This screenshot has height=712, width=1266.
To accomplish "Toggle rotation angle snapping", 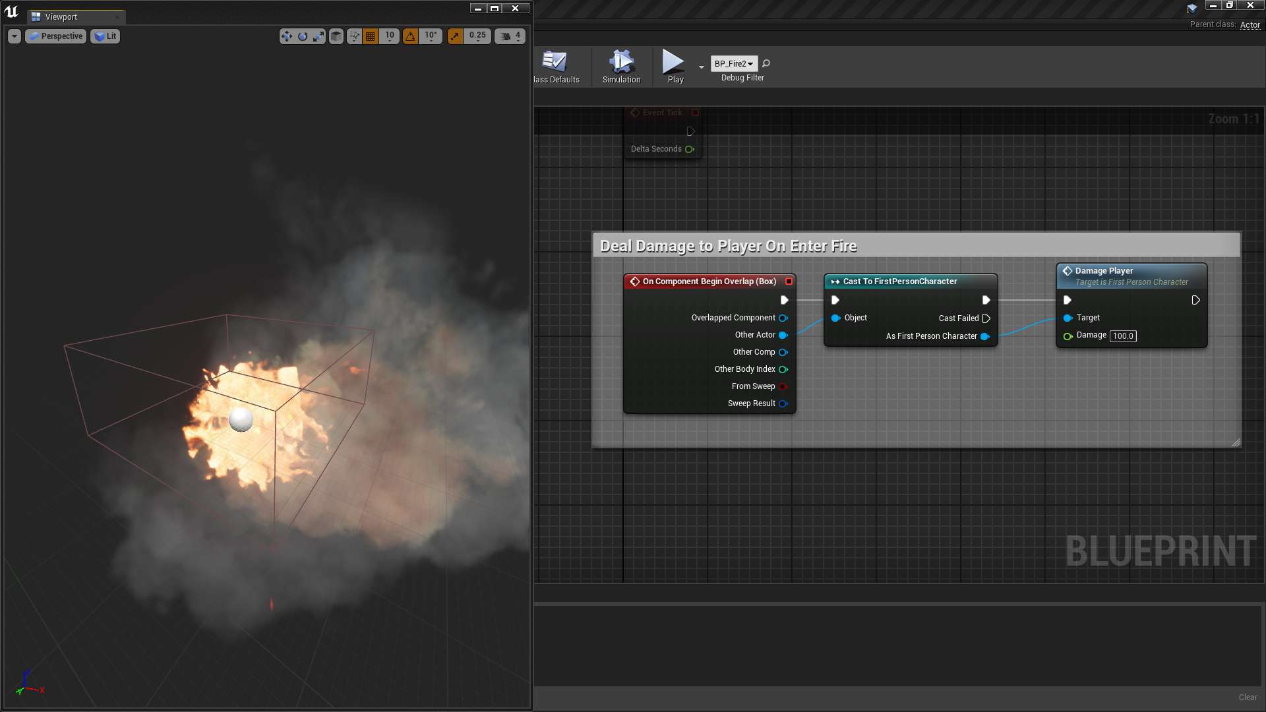I will coord(411,36).
